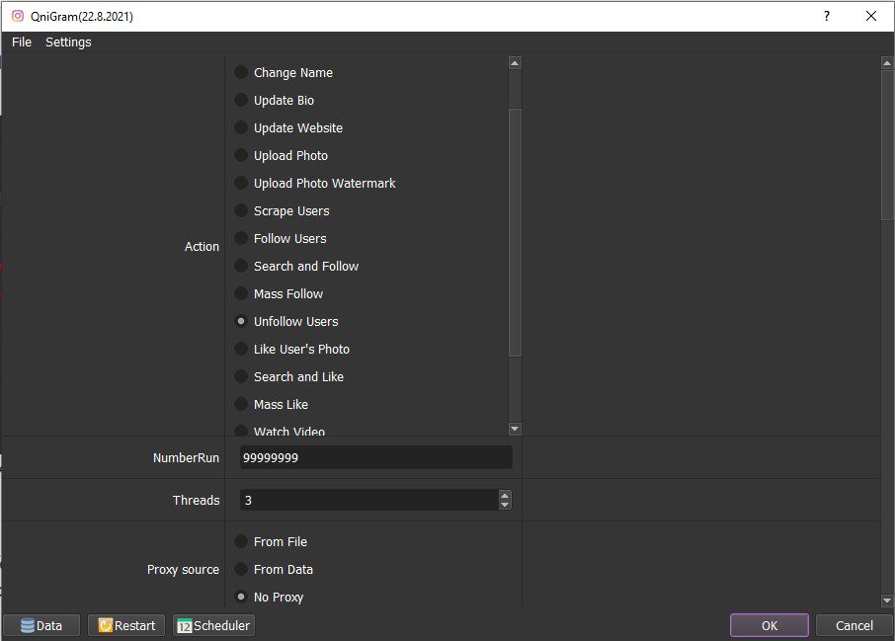The width and height of the screenshot is (895, 641).
Task: Click the help question mark button
Action: point(827,16)
